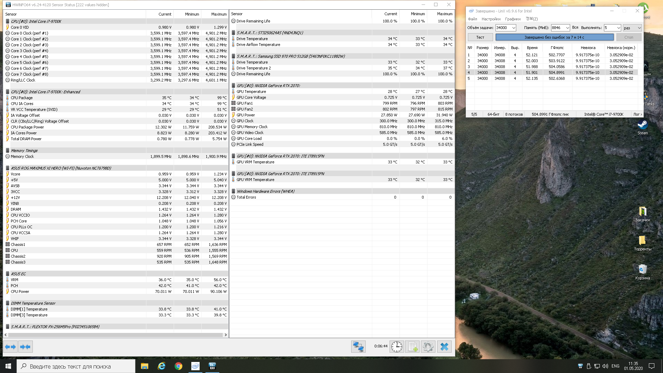Open the 정보(Z) menu in LinX
This screenshot has height=373, width=663.
click(x=531, y=19)
